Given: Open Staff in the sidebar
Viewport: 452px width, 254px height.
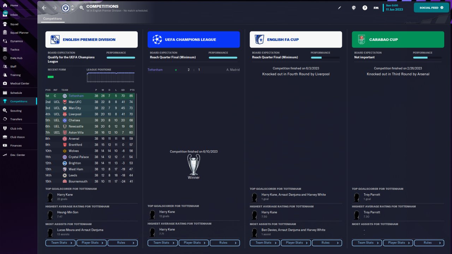Looking at the screenshot, I should (x=18, y=66).
